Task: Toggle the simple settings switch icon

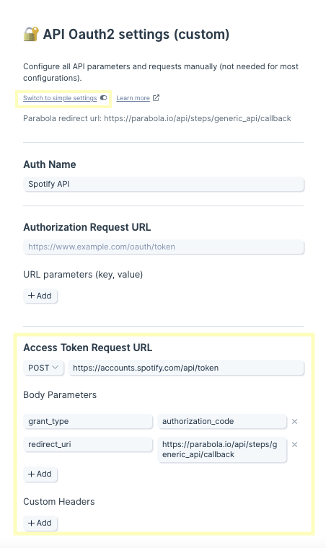Action: coord(103,98)
